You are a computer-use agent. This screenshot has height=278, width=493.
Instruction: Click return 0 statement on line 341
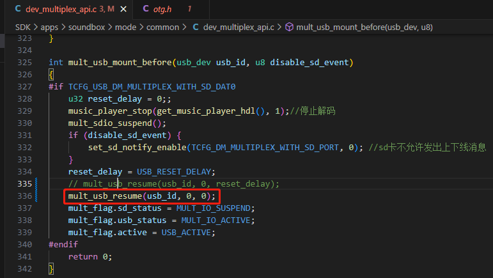click(x=90, y=257)
